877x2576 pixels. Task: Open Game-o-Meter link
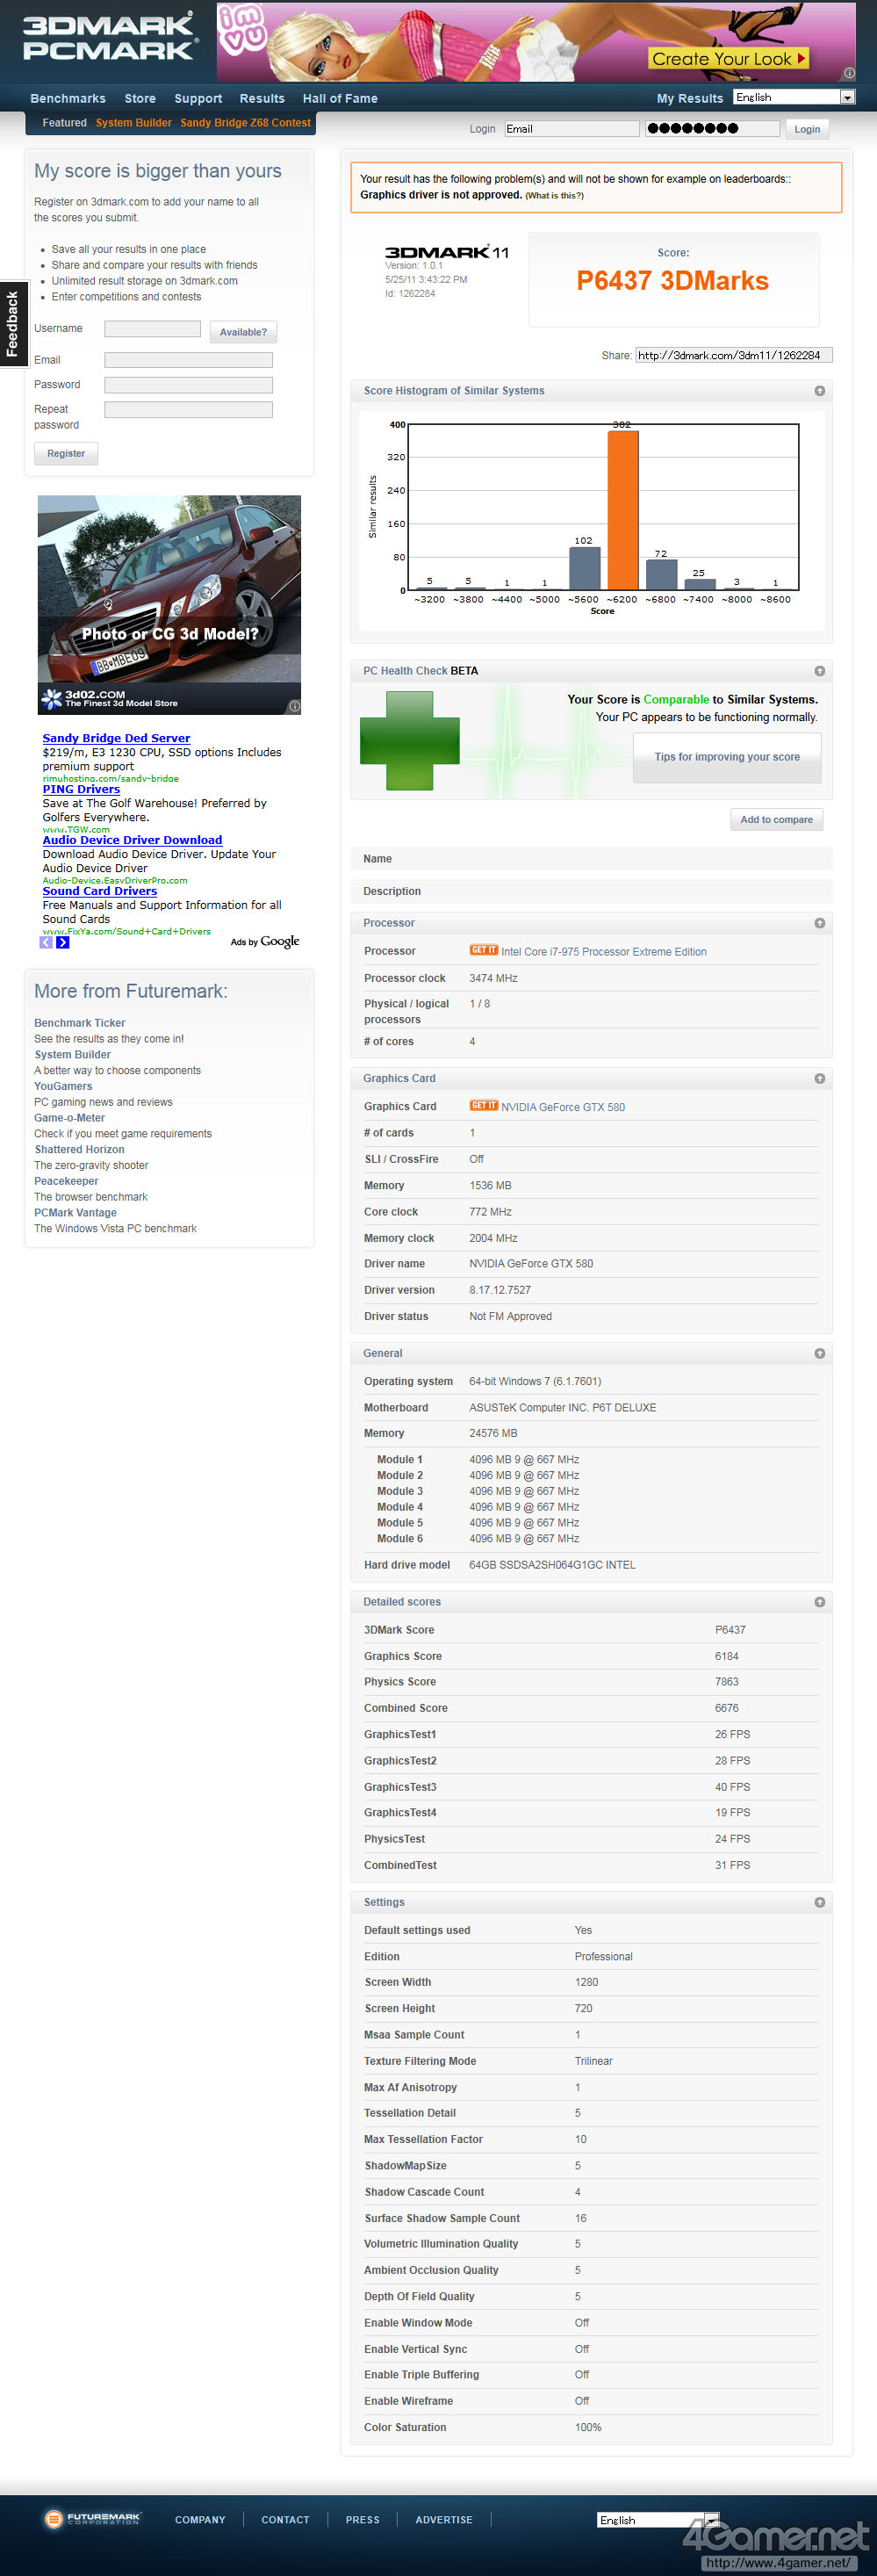coord(69,1118)
